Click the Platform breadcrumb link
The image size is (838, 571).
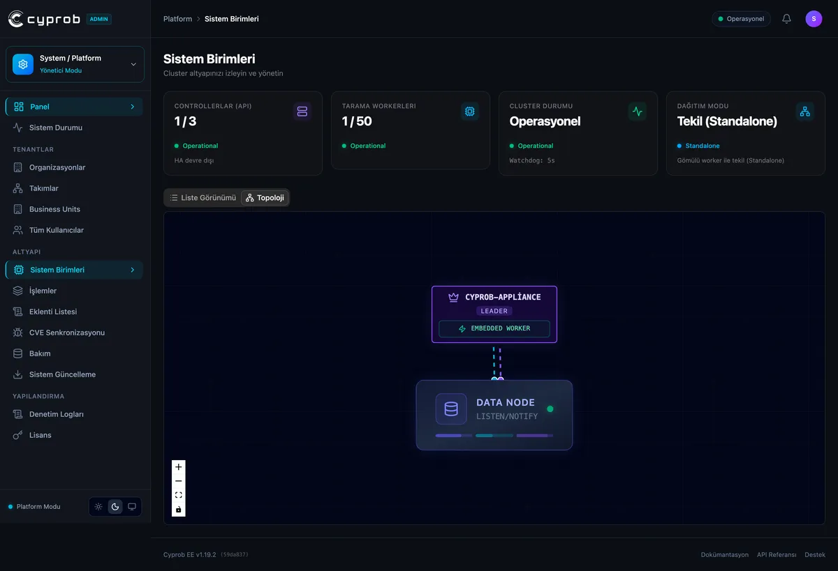177,19
